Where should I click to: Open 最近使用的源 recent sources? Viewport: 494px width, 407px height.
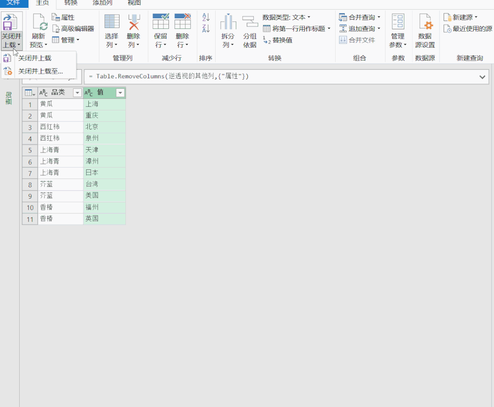point(468,29)
